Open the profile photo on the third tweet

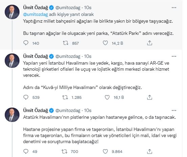click(12, 115)
